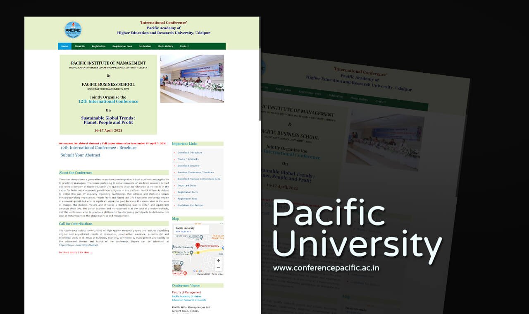Open the Important Dates link
This screenshot has width=529, height=314.
click(187, 185)
